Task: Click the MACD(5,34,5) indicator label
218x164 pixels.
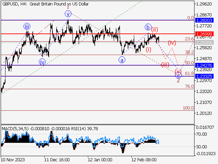Action: click(15, 128)
